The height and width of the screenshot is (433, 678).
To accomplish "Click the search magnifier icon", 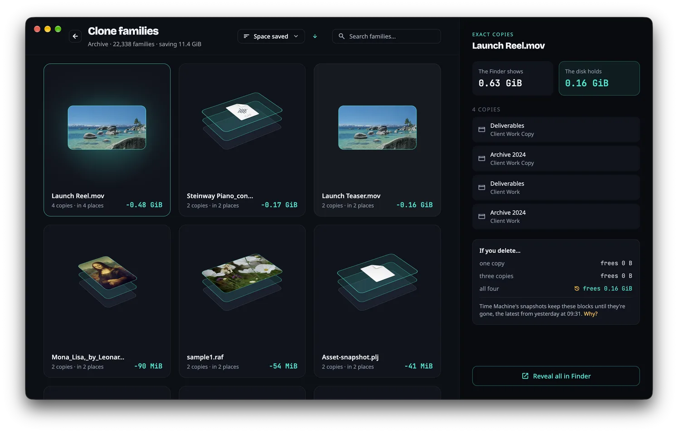I will (x=342, y=36).
